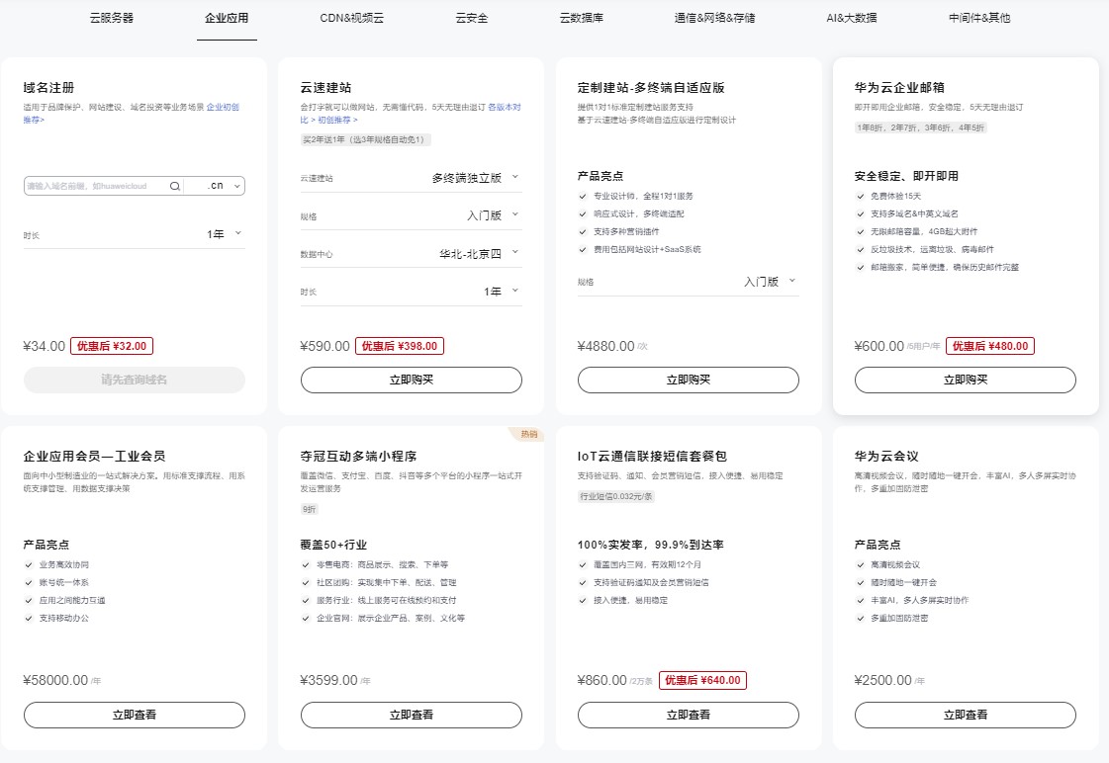Expand 规格 入门版 dropdown in 云速建站 card

tap(411, 215)
